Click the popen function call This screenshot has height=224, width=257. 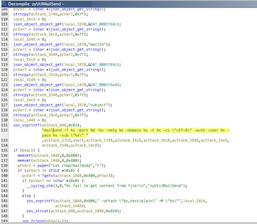pos(43,165)
